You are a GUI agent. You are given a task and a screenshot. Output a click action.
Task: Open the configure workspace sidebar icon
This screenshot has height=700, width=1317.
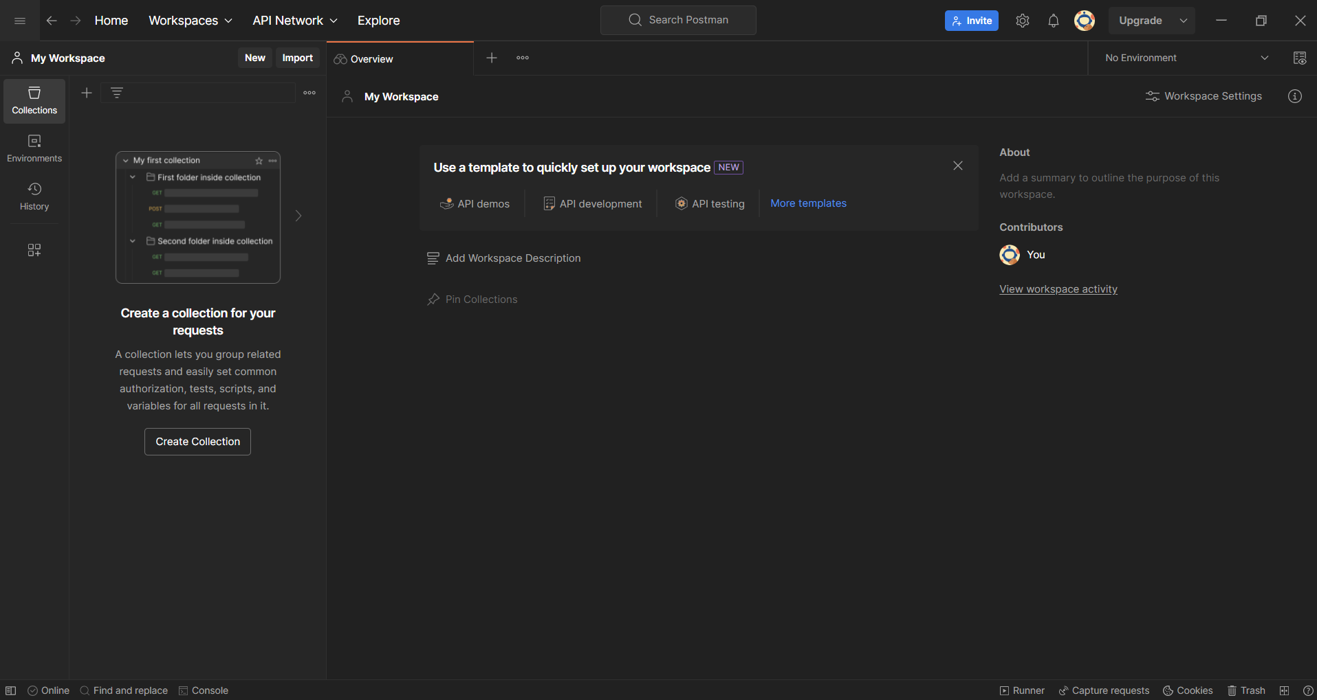pos(34,250)
